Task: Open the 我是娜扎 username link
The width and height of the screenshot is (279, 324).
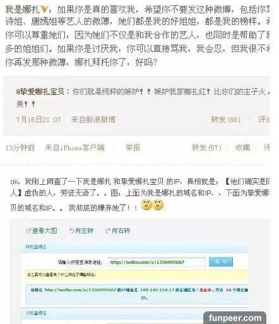Action: pos(22,9)
